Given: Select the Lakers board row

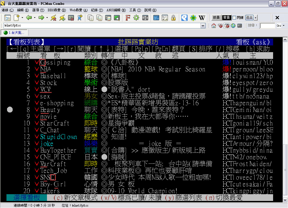Looking at the screenshot, I should [x=139, y=191].
